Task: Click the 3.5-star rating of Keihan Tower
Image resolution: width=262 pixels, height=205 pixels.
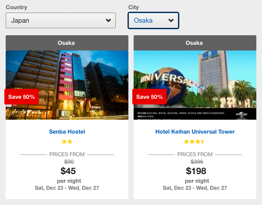Action: pos(194,142)
